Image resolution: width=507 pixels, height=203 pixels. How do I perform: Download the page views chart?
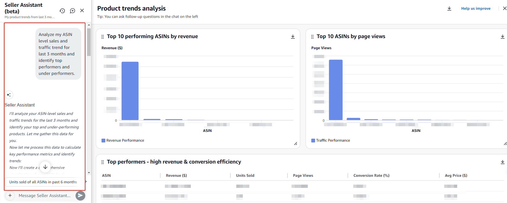(502, 36)
